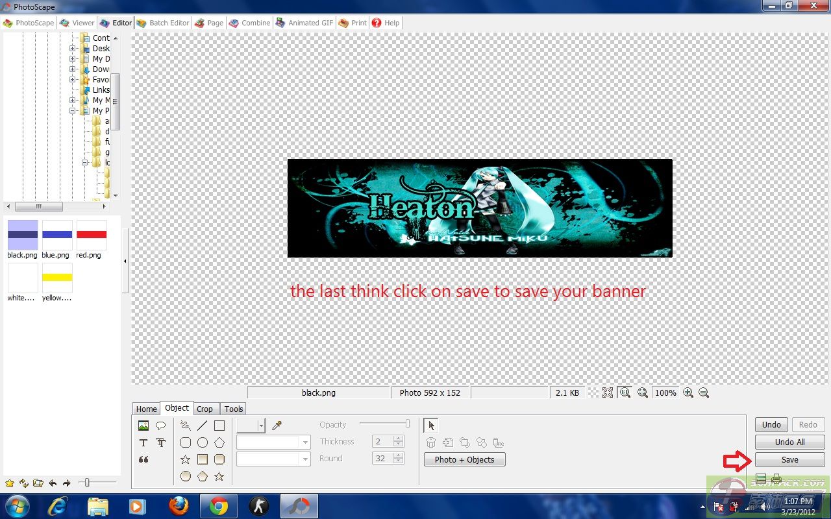Click the Save button
The image size is (831, 519).
click(x=789, y=459)
